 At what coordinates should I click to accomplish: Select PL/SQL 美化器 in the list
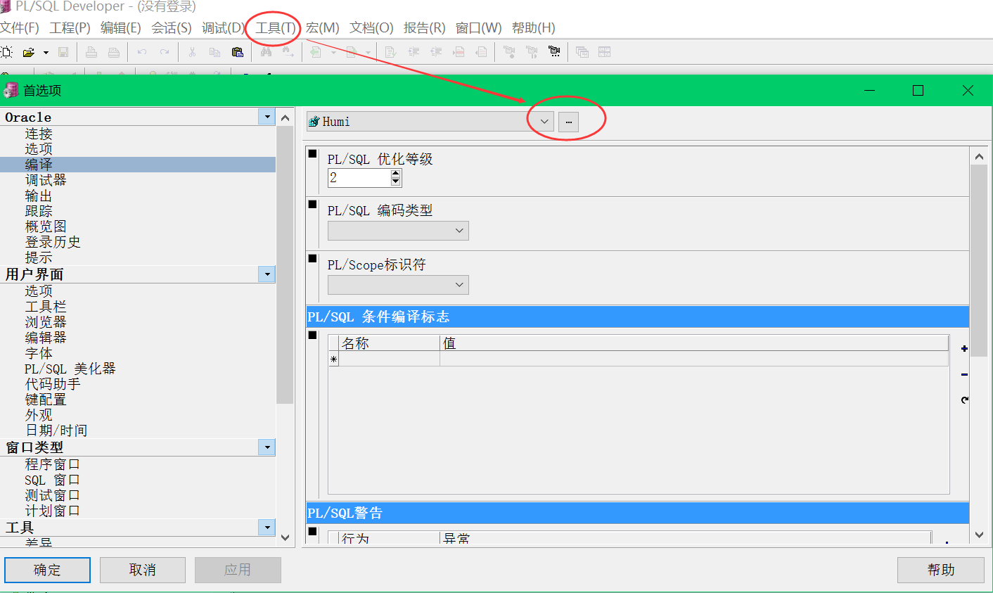[70, 369]
